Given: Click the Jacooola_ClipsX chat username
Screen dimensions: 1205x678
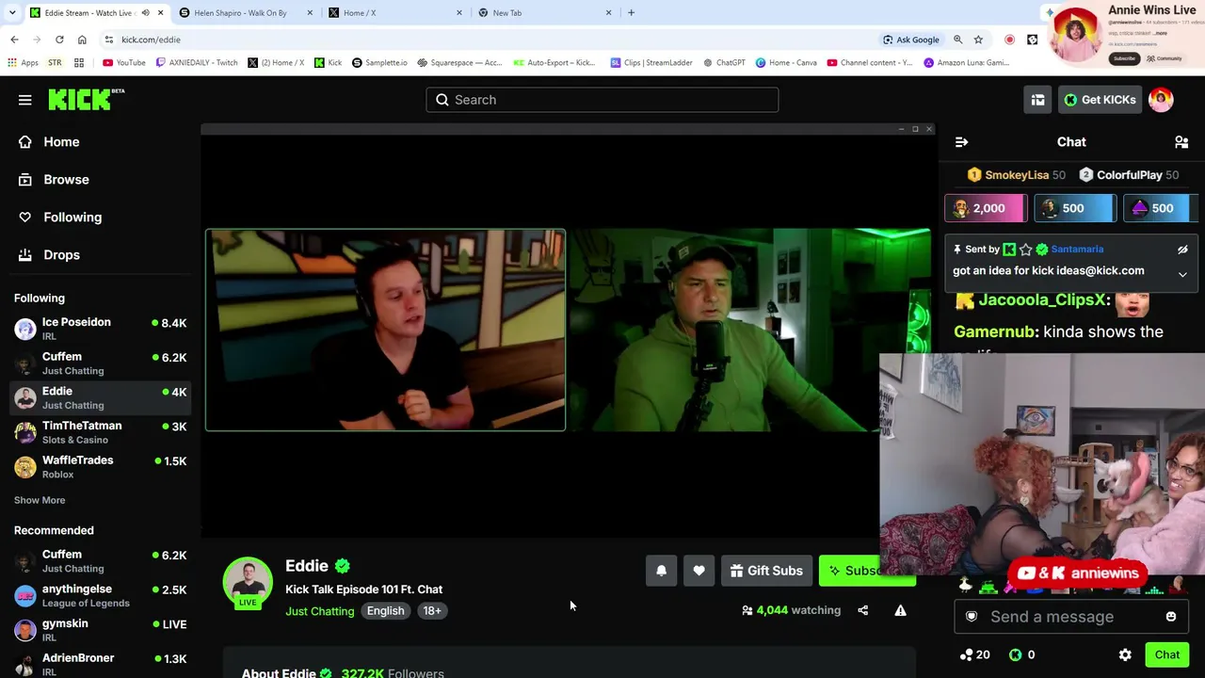Looking at the screenshot, I should click(x=1041, y=300).
